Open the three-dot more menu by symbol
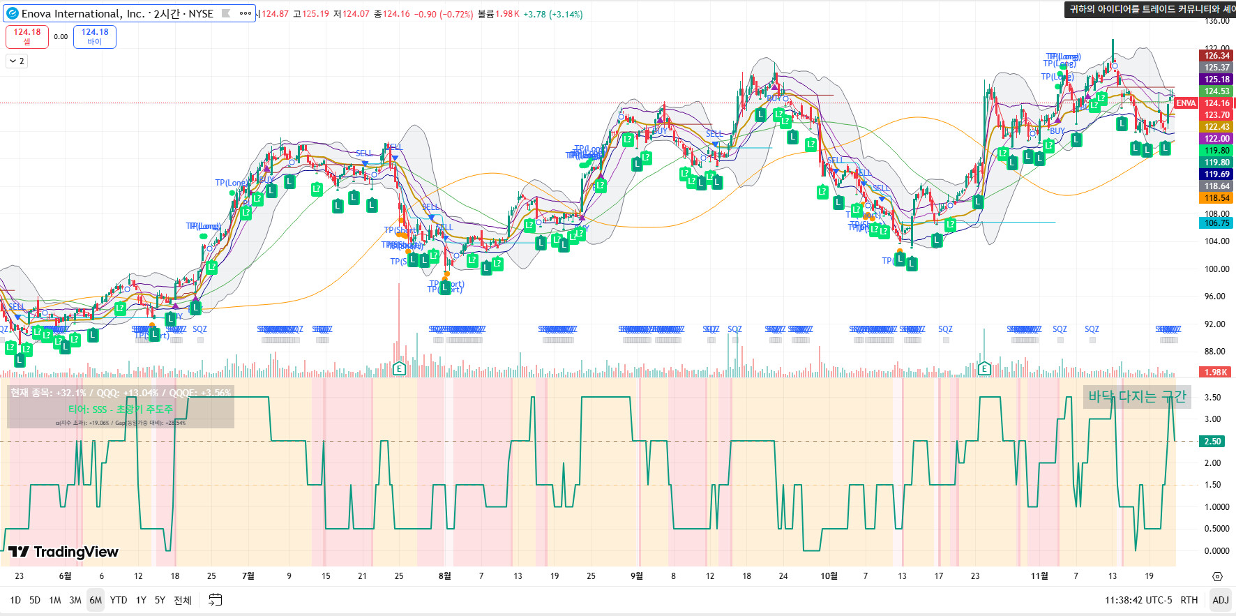Image resolution: width=1236 pixels, height=616 pixels. pyautogui.click(x=245, y=13)
